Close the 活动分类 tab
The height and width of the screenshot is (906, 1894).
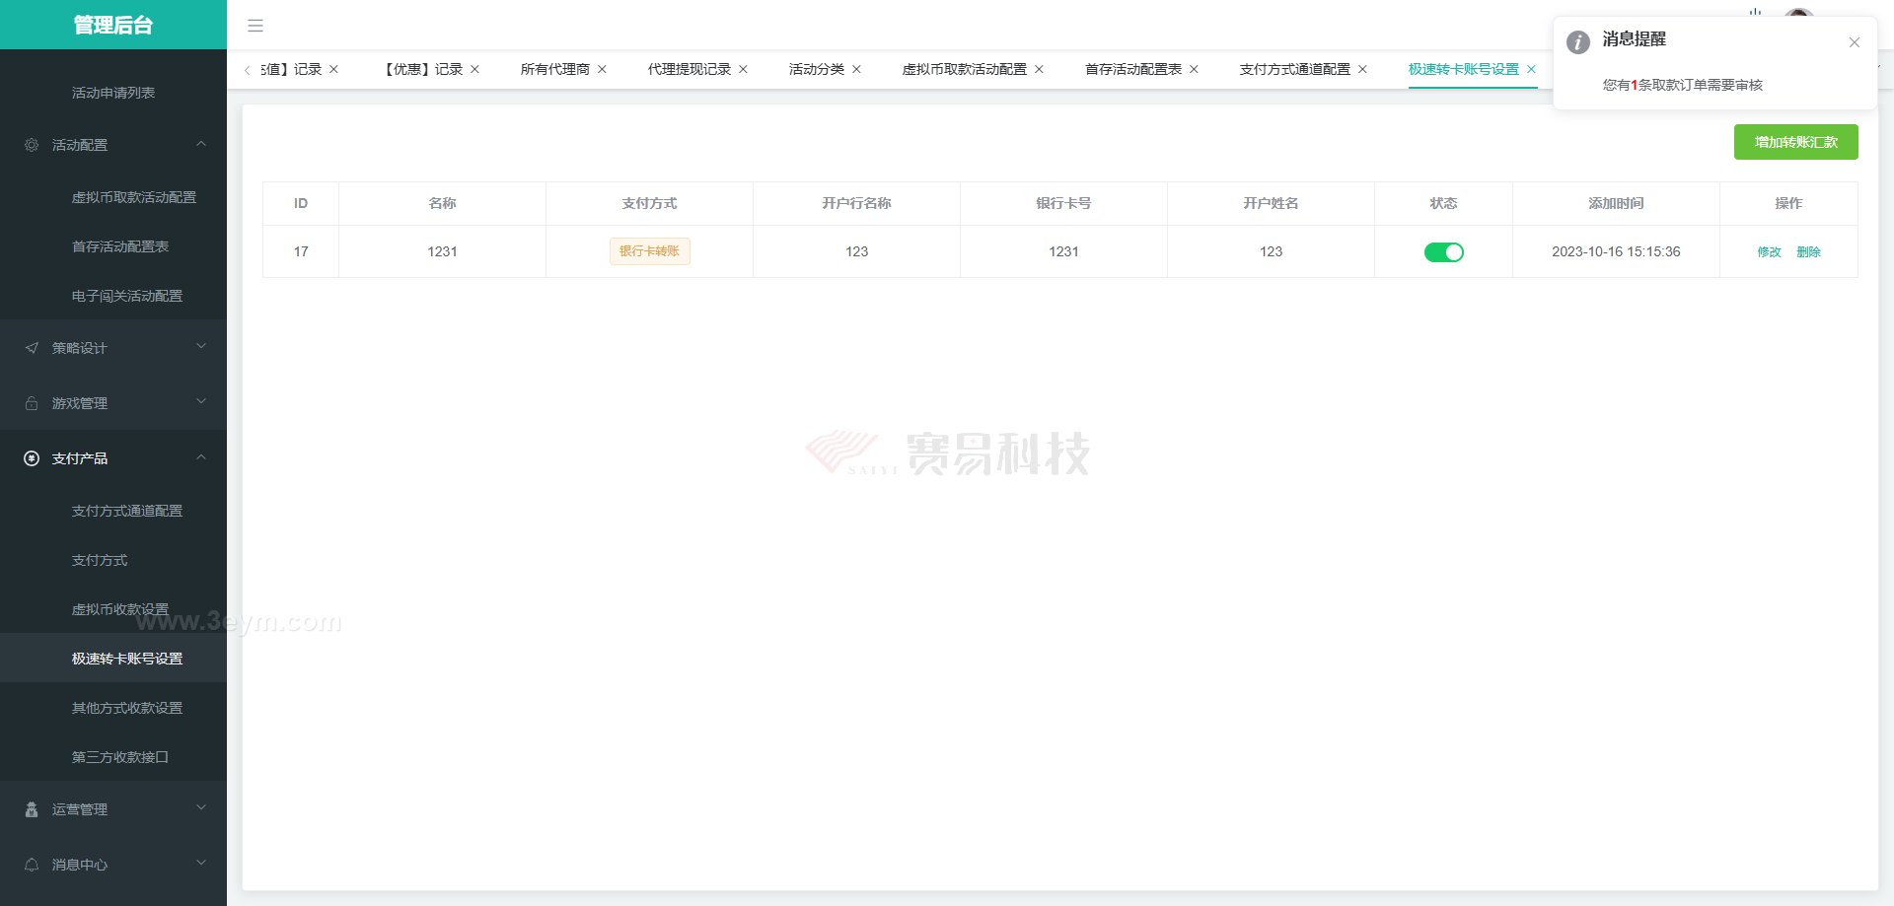(x=856, y=69)
